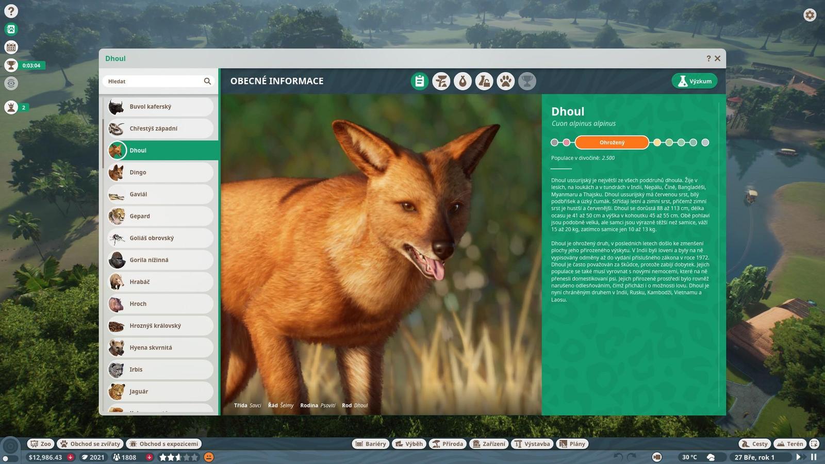Viewport: 825px width, 464px height.
Task: Open the Obchod se zvířaty tab
Action: 90,444
